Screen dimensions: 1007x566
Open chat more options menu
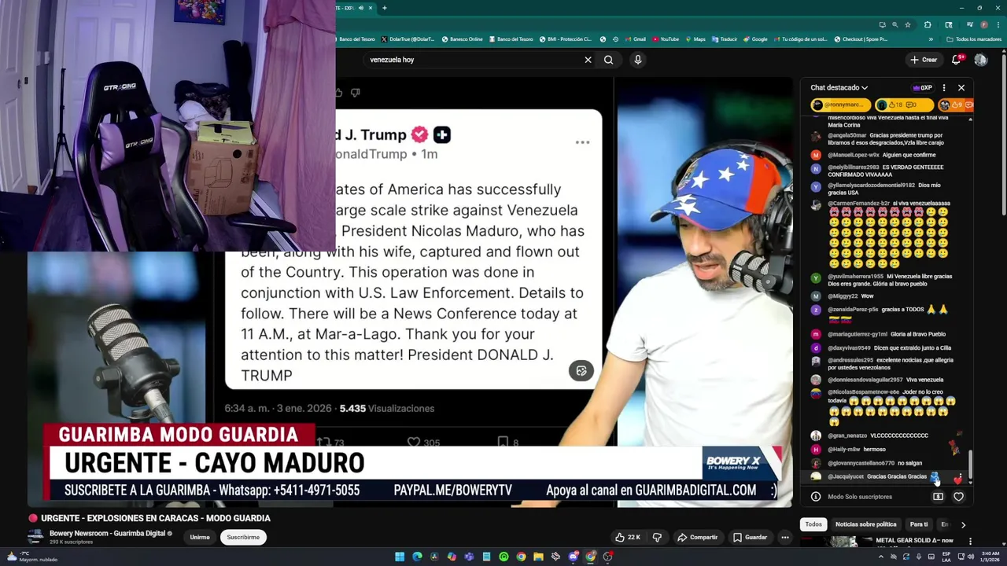click(944, 88)
